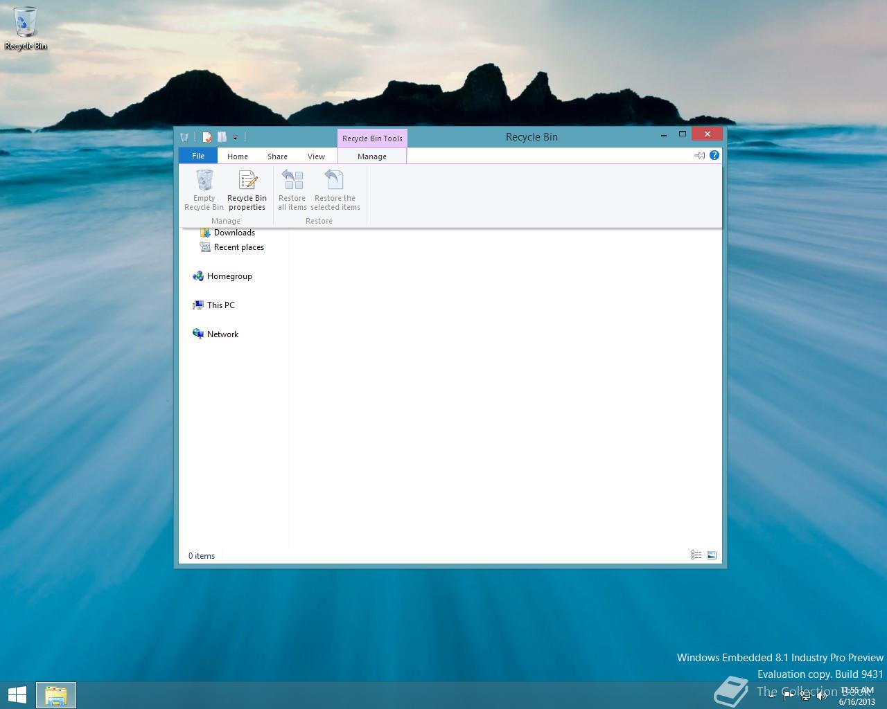Click the Restore all items button
The image size is (887, 709).
[x=292, y=190]
